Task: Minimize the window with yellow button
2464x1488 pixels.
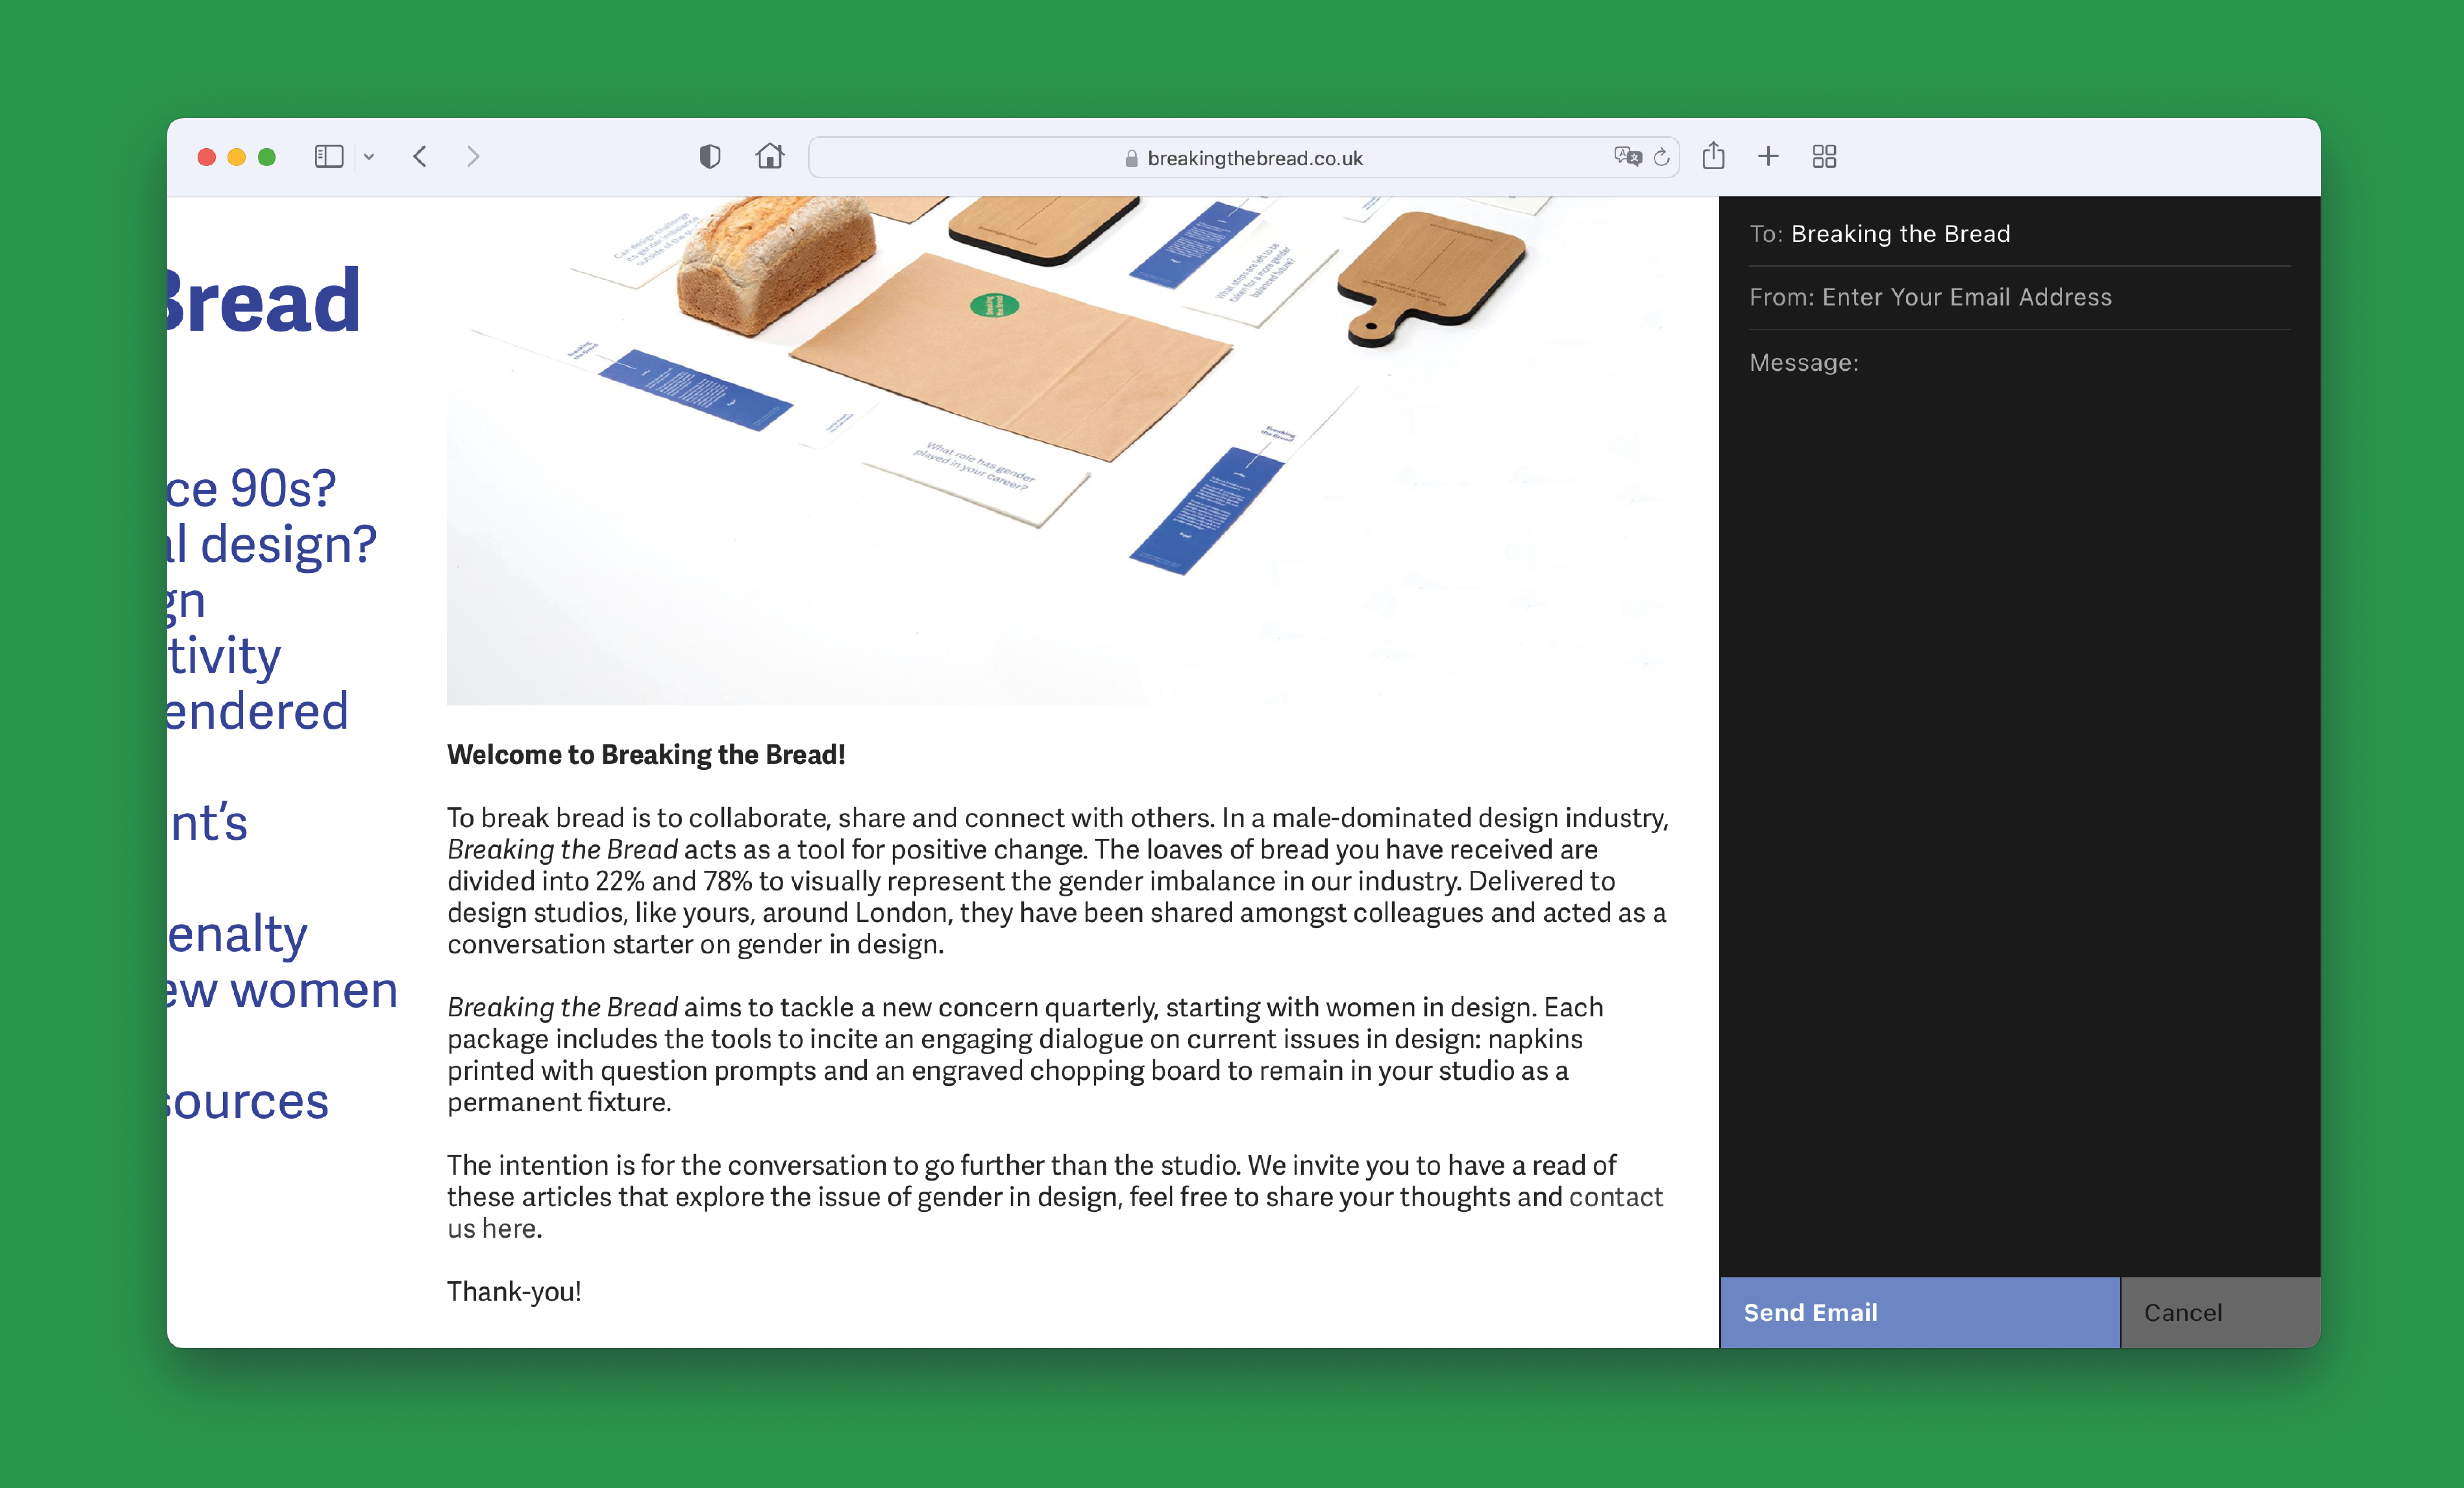Action: tap(237, 157)
